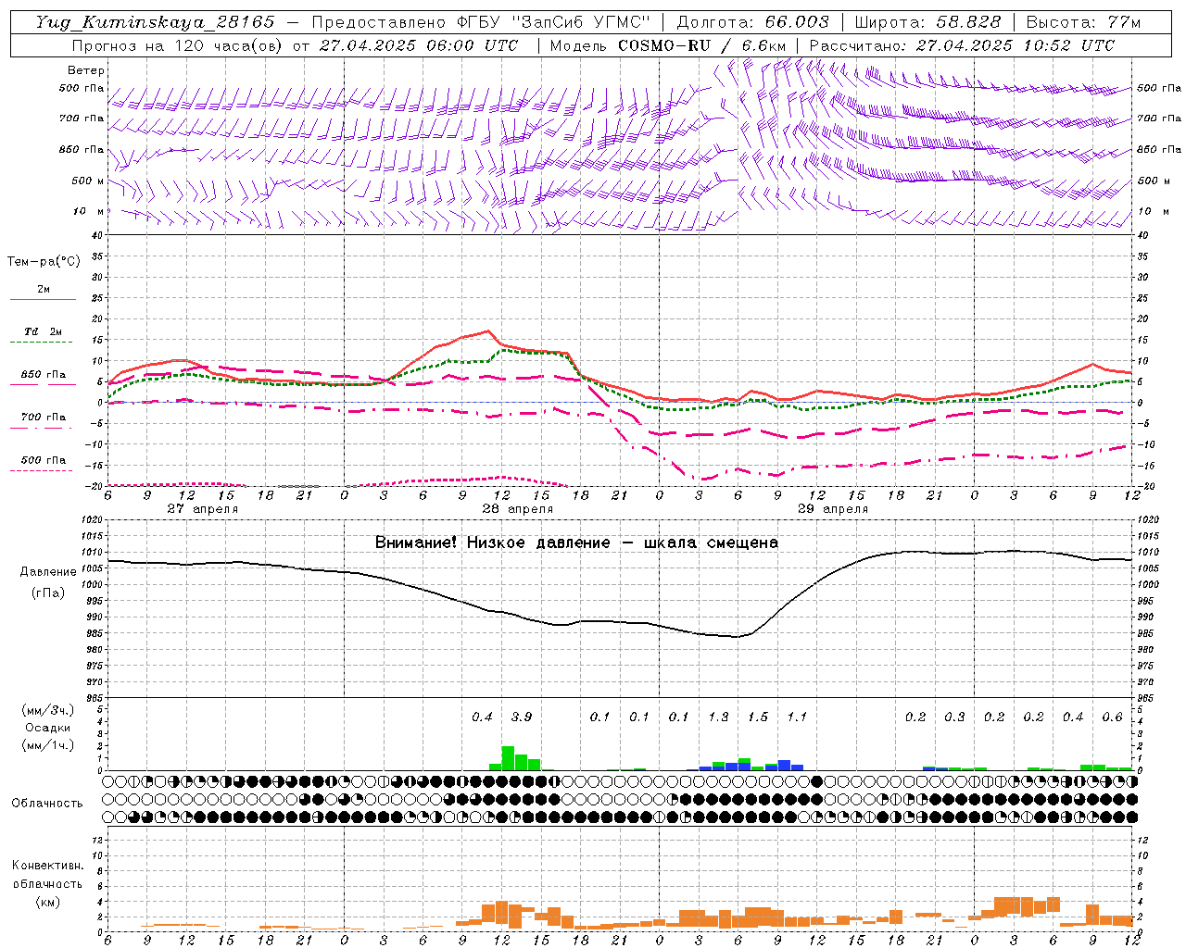
Task: Click the red '2м' legend line
Action: pyautogui.click(x=43, y=299)
